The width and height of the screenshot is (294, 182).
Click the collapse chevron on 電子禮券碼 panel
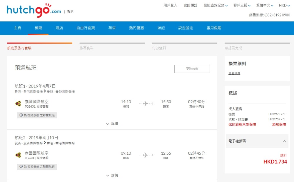point(284,141)
